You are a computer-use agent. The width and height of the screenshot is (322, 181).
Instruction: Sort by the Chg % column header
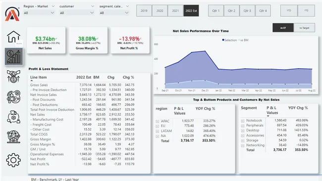tap(128, 77)
